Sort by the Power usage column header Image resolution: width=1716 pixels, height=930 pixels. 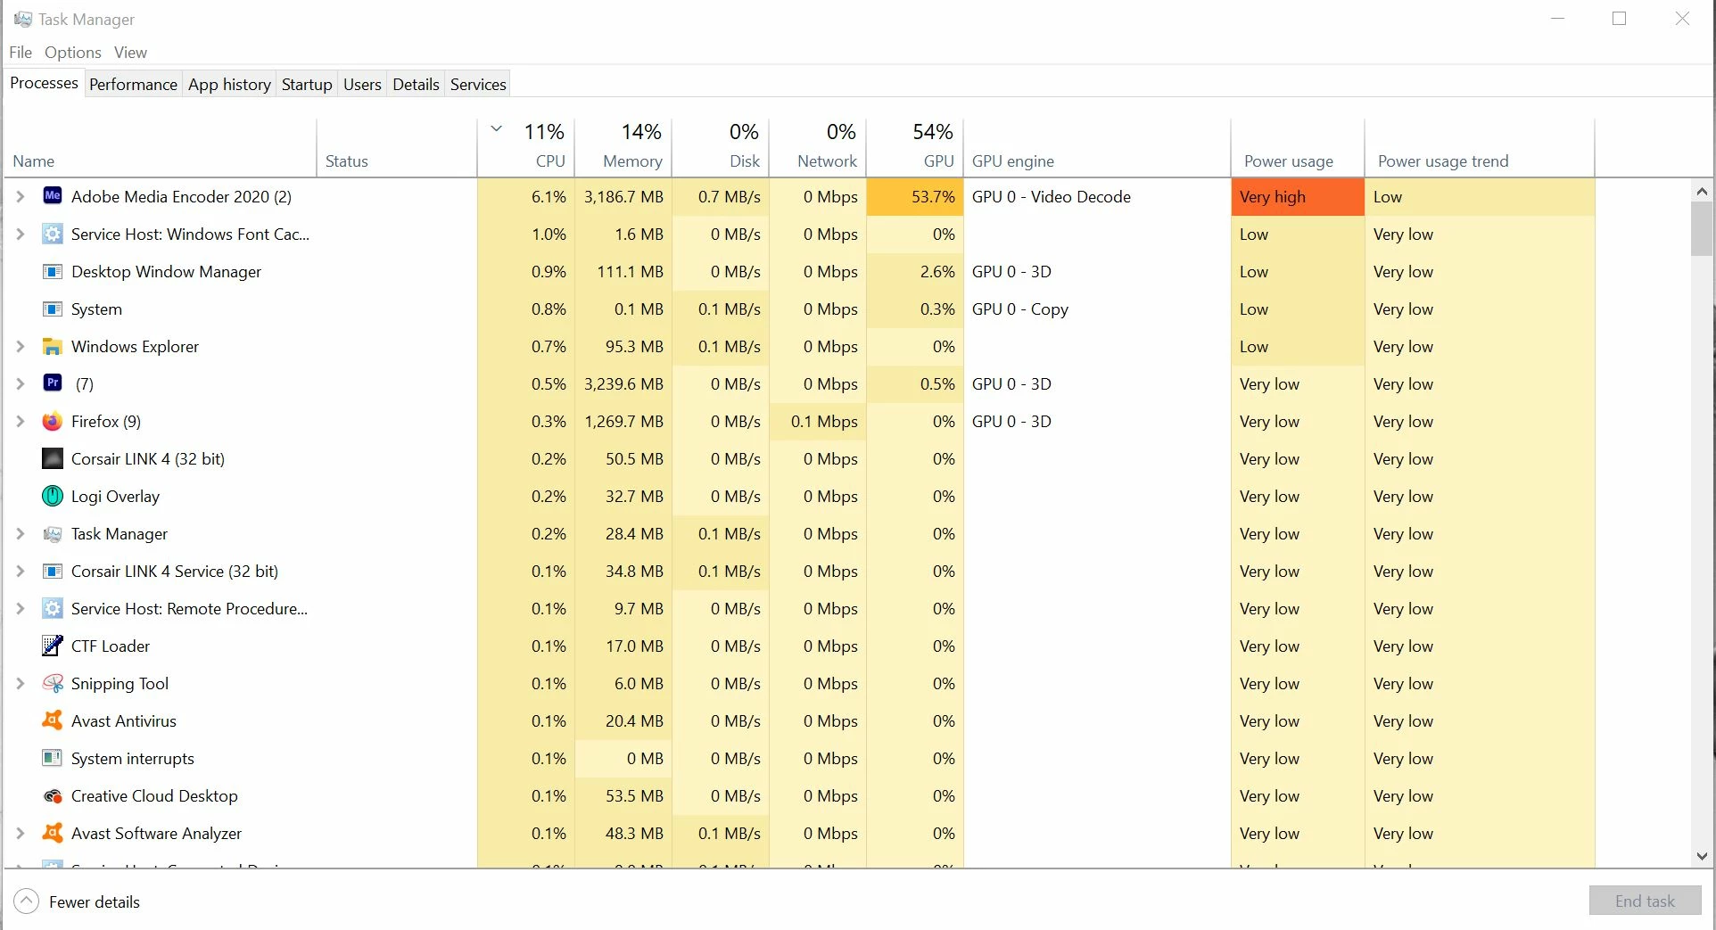[1298, 147]
